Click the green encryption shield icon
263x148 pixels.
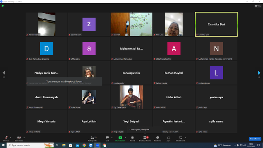point(3,6)
